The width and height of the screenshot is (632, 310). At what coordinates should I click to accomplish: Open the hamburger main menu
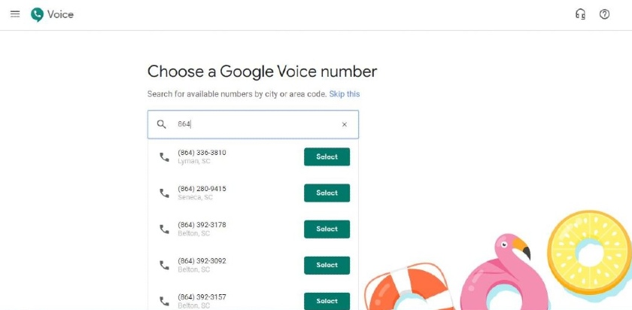click(15, 14)
